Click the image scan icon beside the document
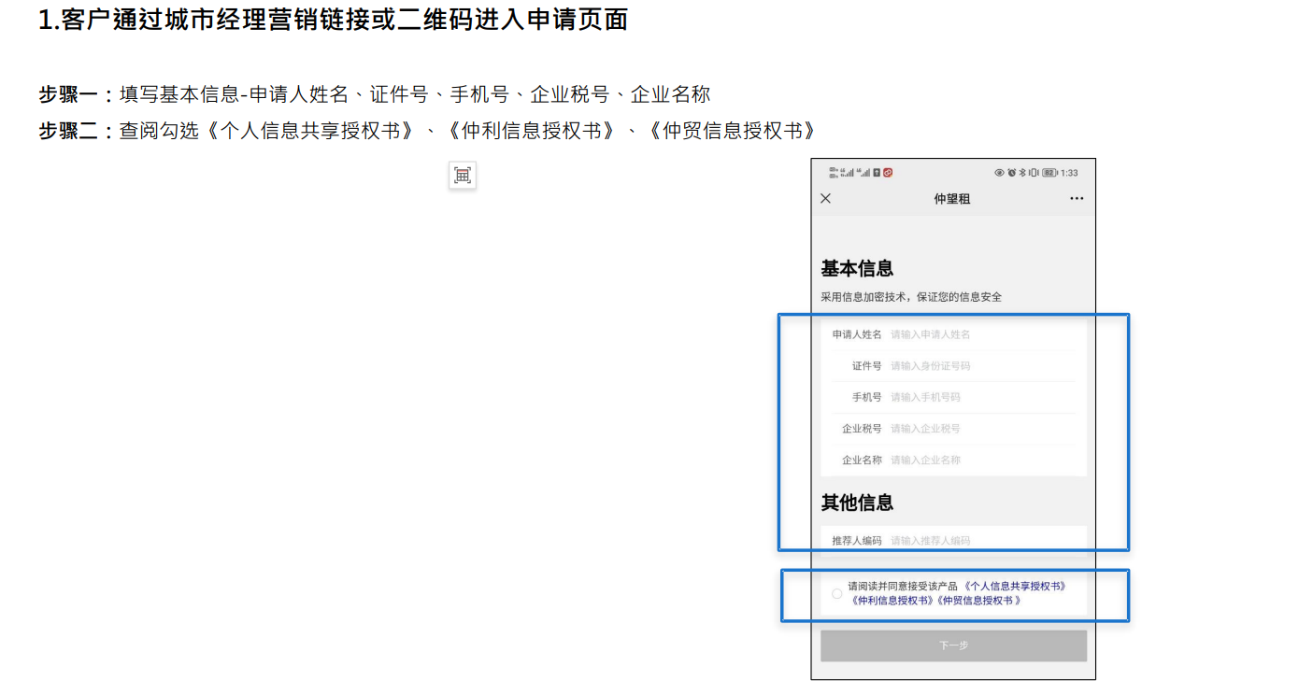 463,175
